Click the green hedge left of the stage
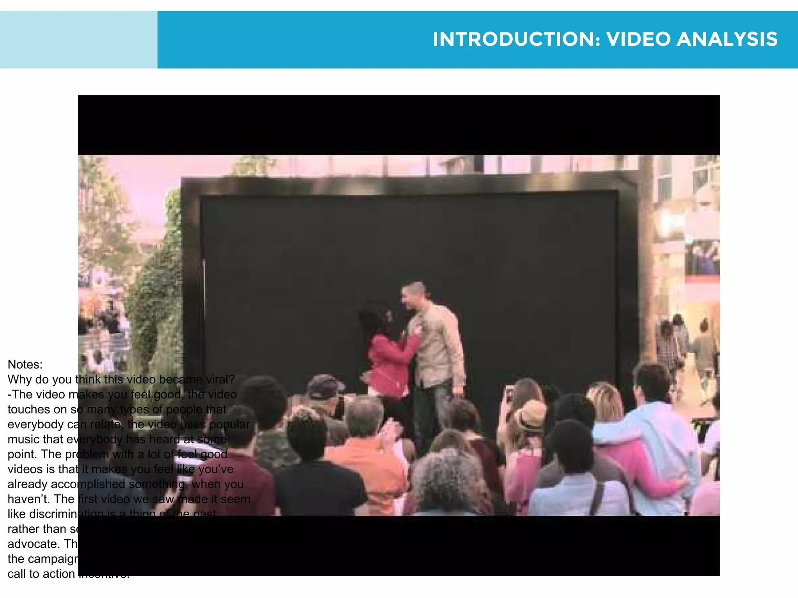Image resolution: width=798 pixels, height=598 pixels. (156, 296)
